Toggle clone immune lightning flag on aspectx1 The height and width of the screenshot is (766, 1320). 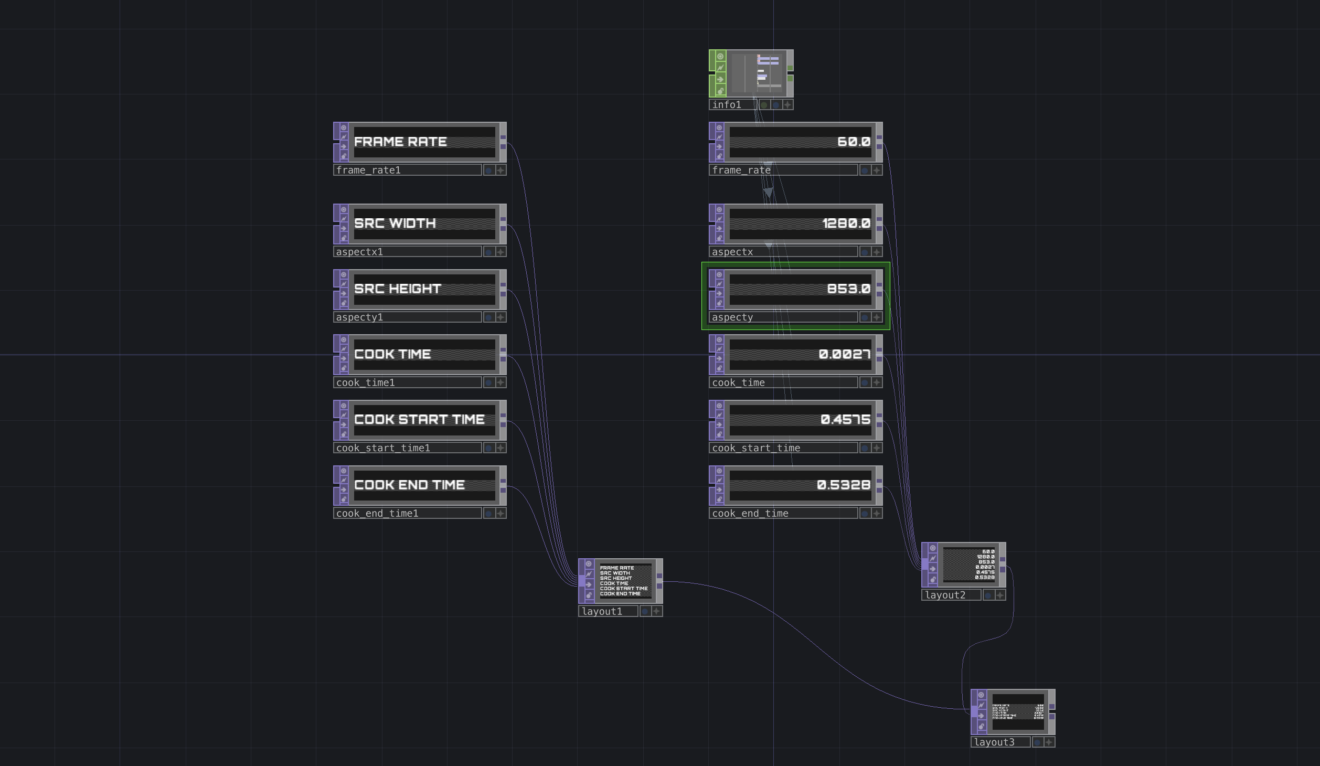(x=344, y=219)
